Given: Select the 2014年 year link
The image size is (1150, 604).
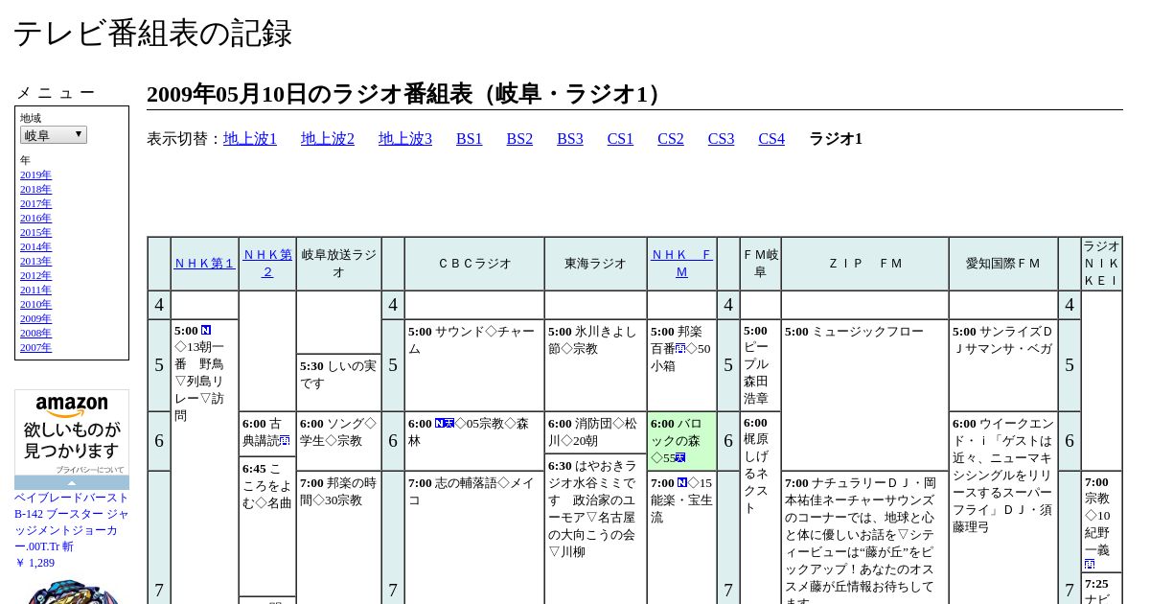Looking at the screenshot, I should click(x=35, y=246).
